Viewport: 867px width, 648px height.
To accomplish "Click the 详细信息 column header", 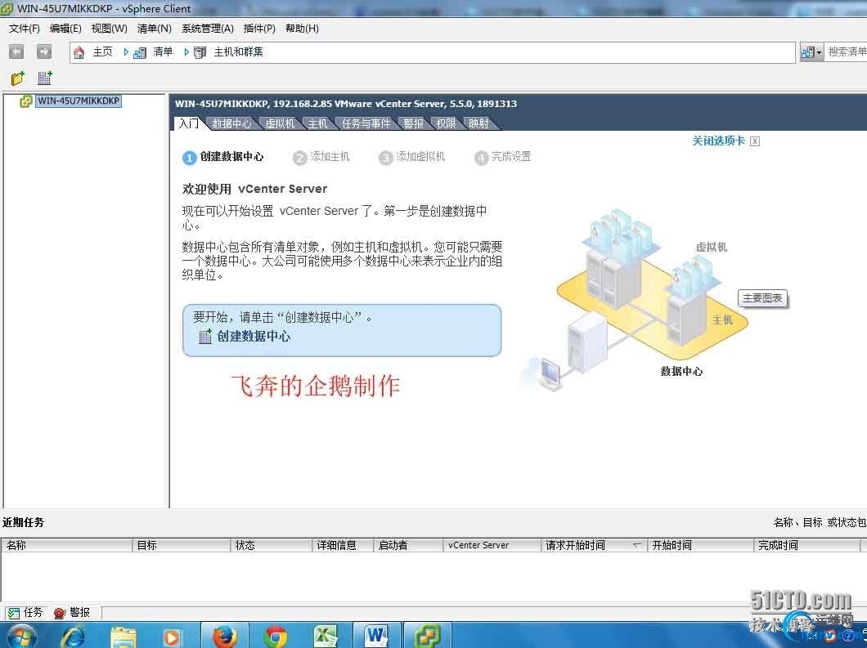I will [x=343, y=545].
